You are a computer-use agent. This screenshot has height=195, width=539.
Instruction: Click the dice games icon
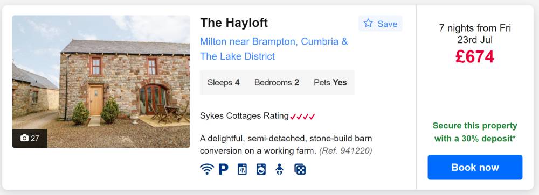[300, 169]
